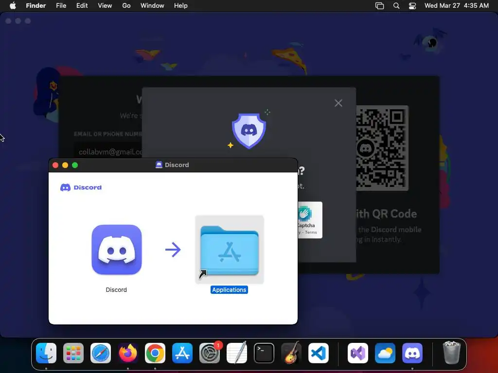The height and width of the screenshot is (373, 498).
Task: Open the Trash from the Dock
Action: pos(451,353)
